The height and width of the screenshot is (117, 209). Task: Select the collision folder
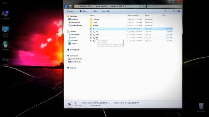96,19
